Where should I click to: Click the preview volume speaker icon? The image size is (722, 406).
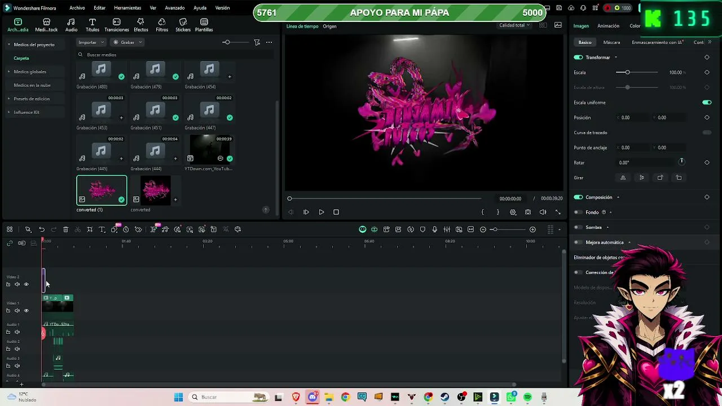click(543, 212)
